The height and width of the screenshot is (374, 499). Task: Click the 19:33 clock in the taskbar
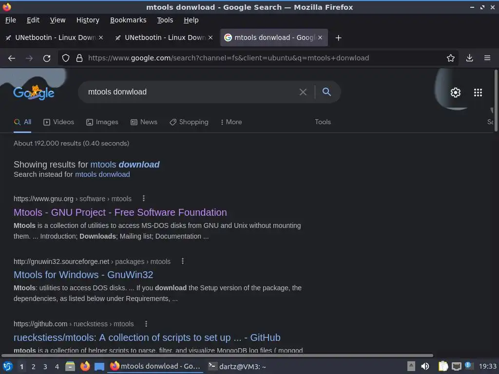pyautogui.click(x=487, y=367)
